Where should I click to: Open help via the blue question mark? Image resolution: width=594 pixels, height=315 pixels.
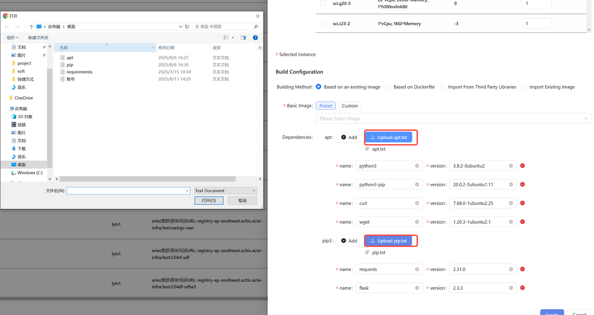(x=255, y=38)
